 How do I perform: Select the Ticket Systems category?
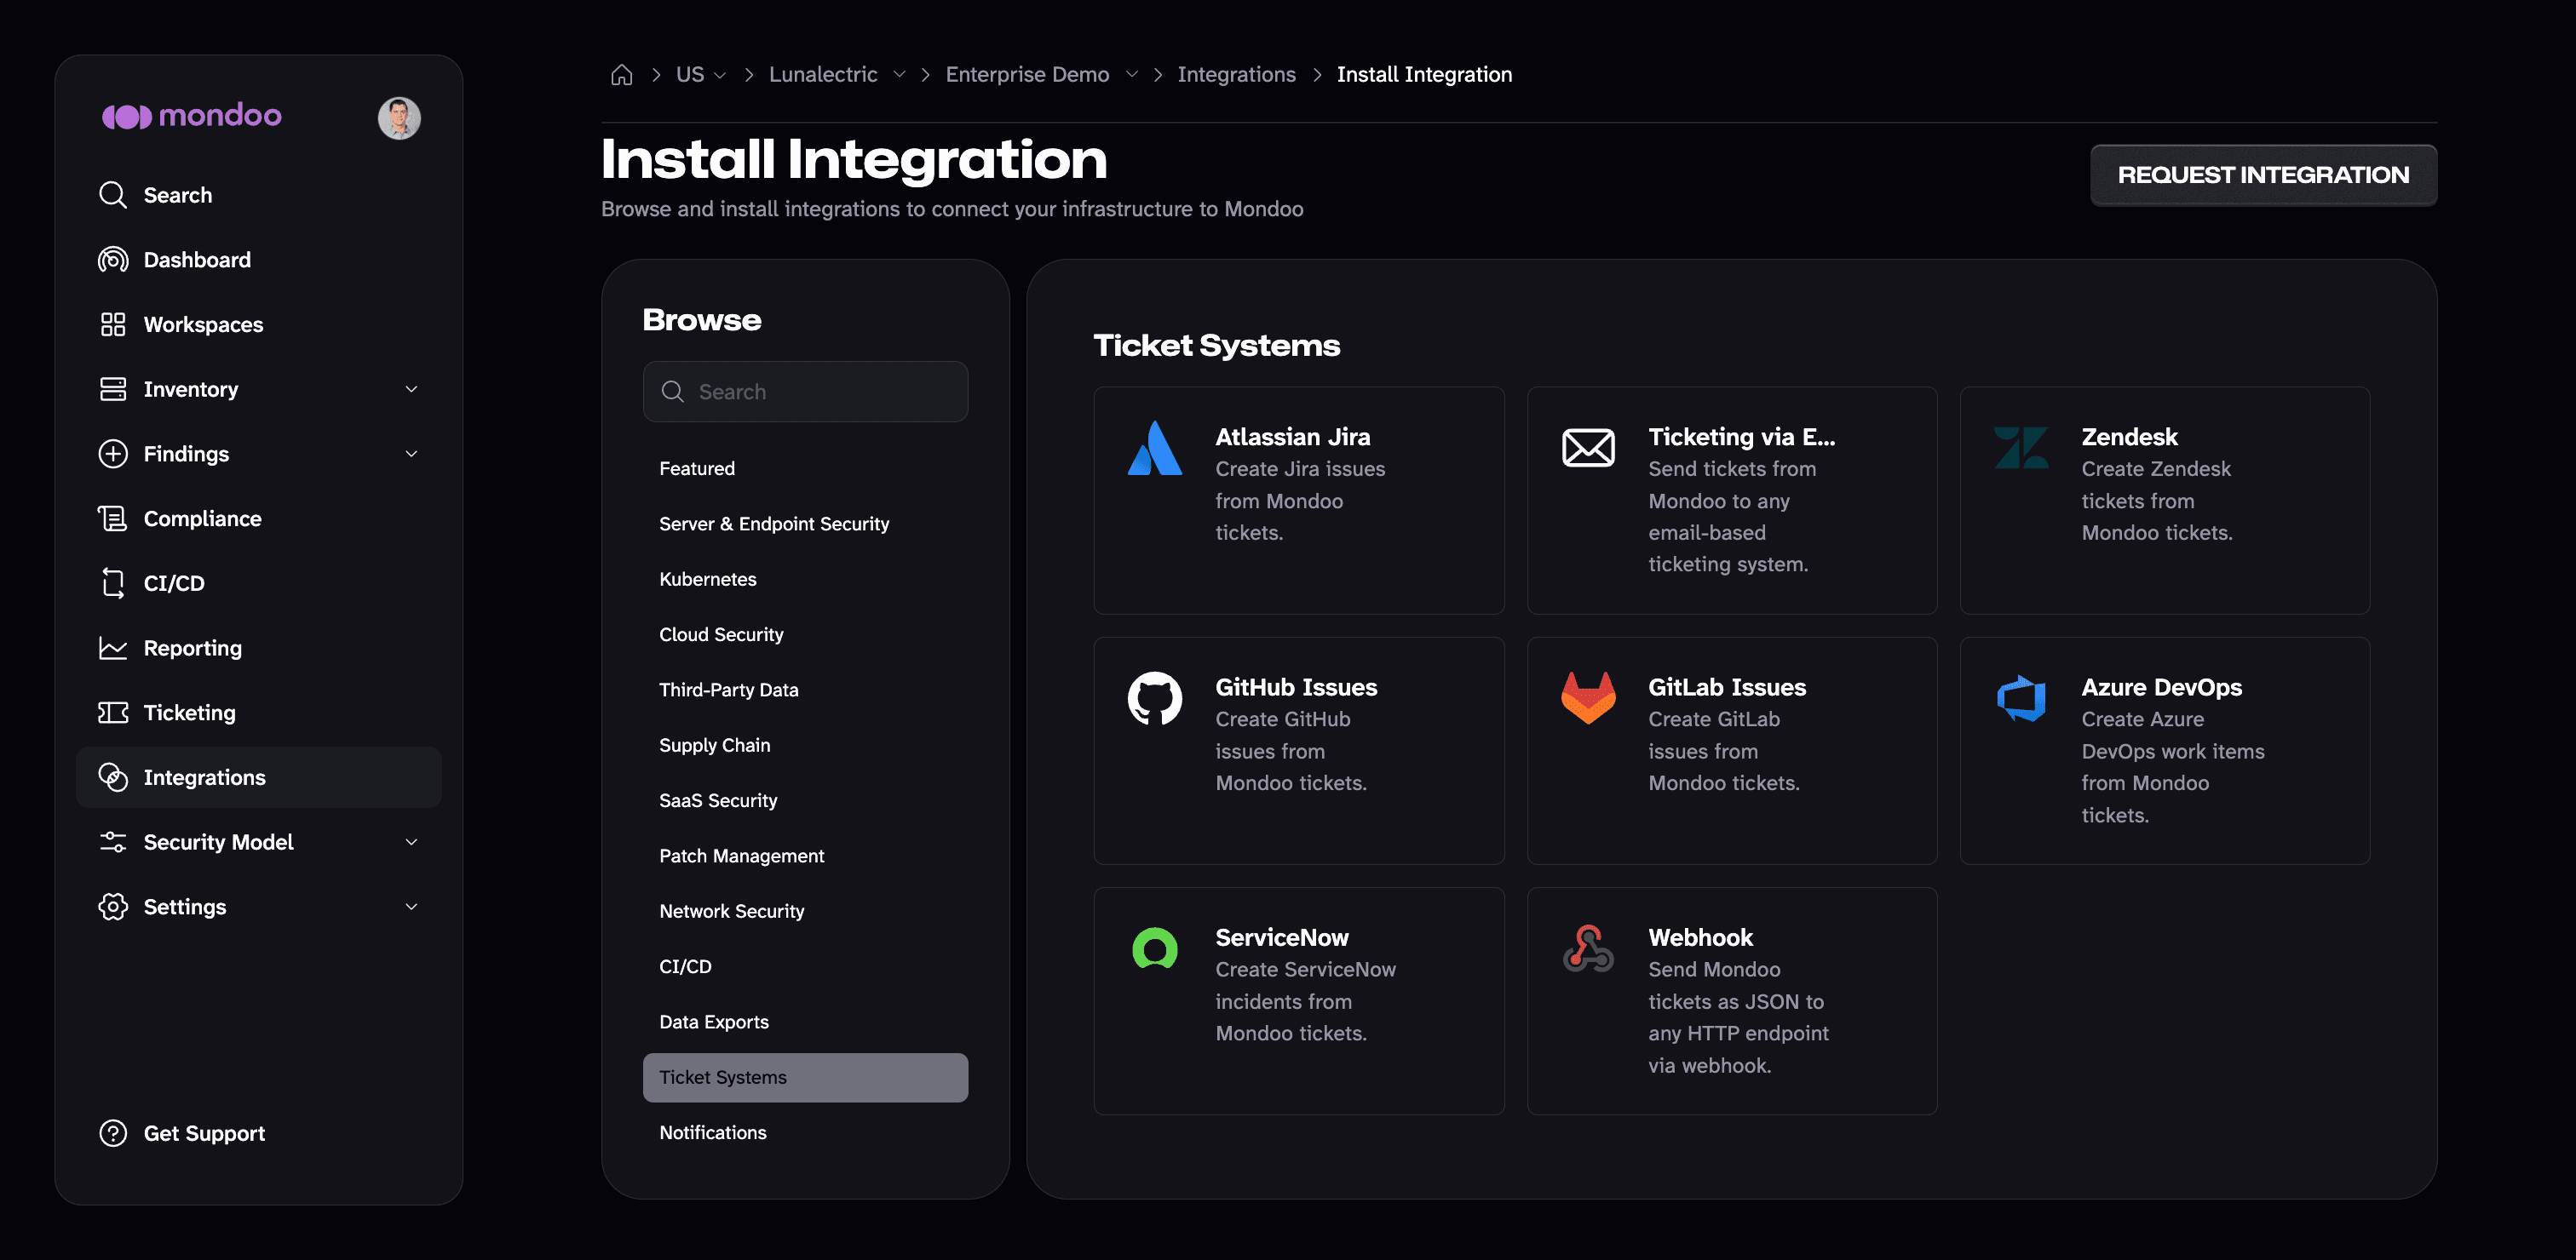click(x=805, y=1077)
